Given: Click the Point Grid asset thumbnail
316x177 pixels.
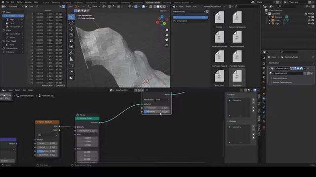Looking at the screenshot, I should click(x=219, y=76).
